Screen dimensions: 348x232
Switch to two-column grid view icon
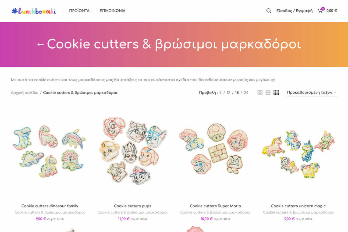tap(260, 93)
